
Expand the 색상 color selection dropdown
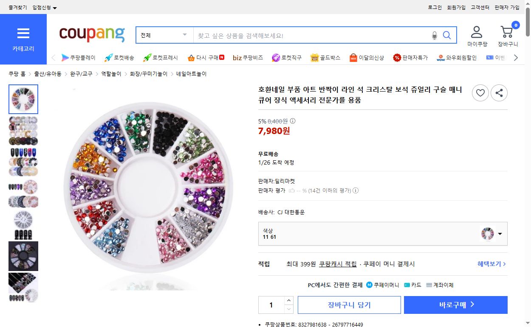(x=500, y=233)
